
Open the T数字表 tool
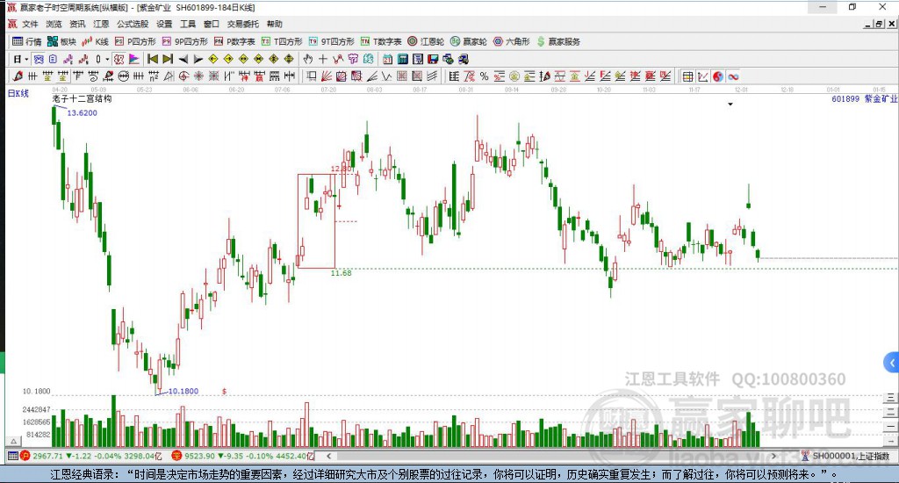381,41
